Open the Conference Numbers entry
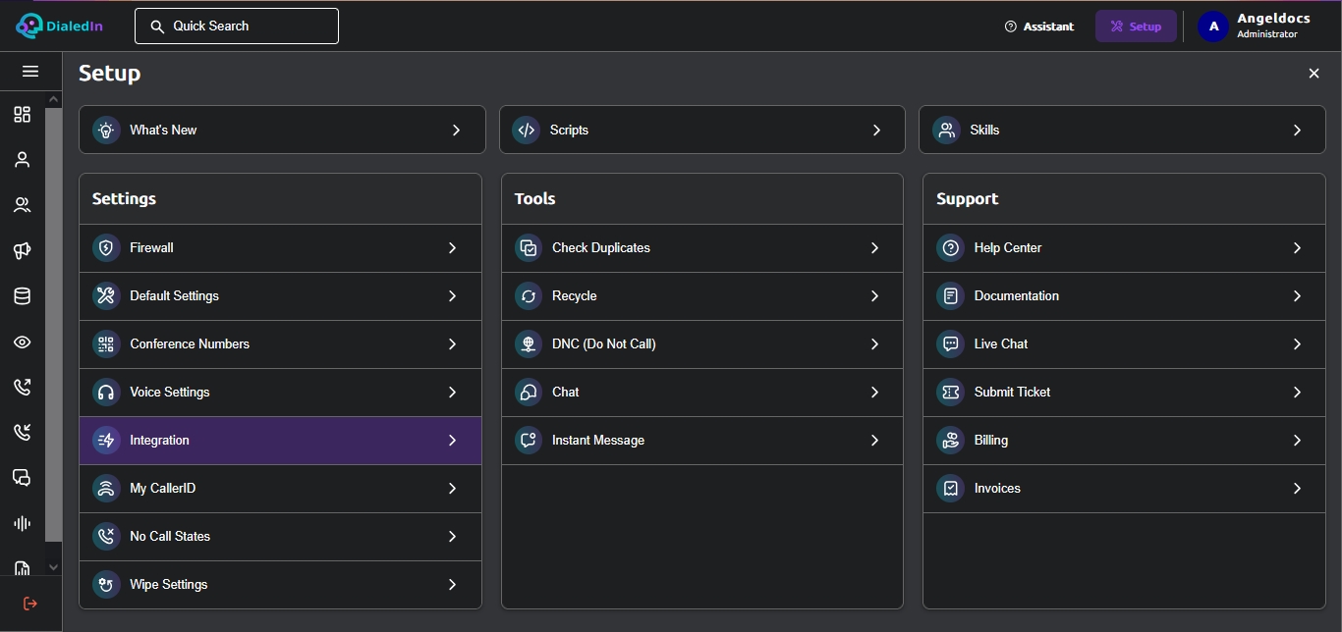The image size is (1342, 632). (280, 344)
